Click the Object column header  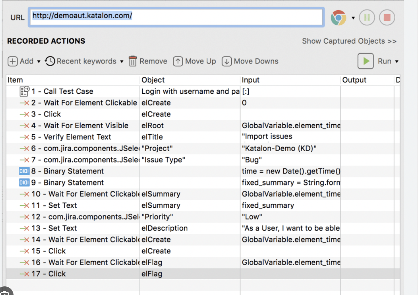click(153, 80)
